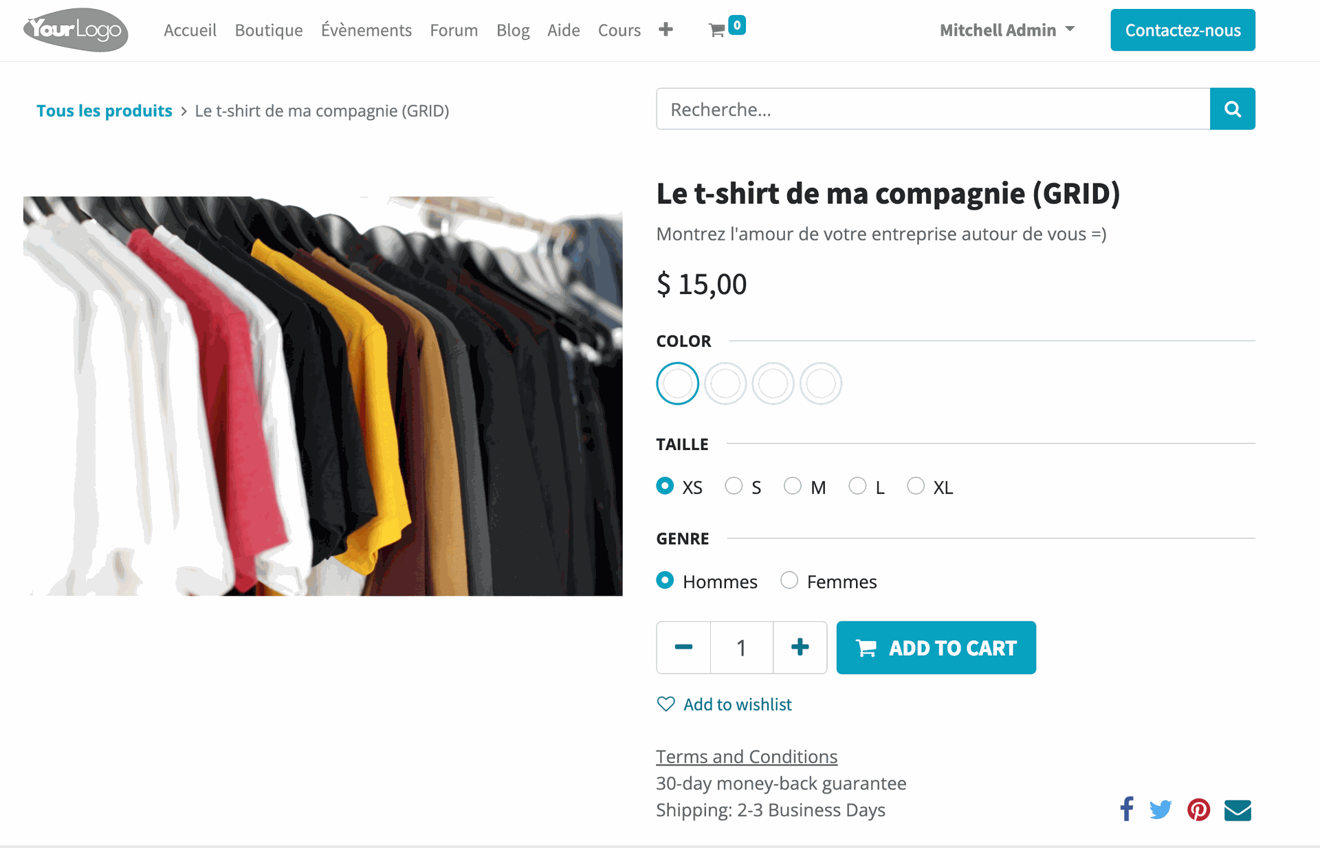Click the search magnifier button

point(1232,109)
